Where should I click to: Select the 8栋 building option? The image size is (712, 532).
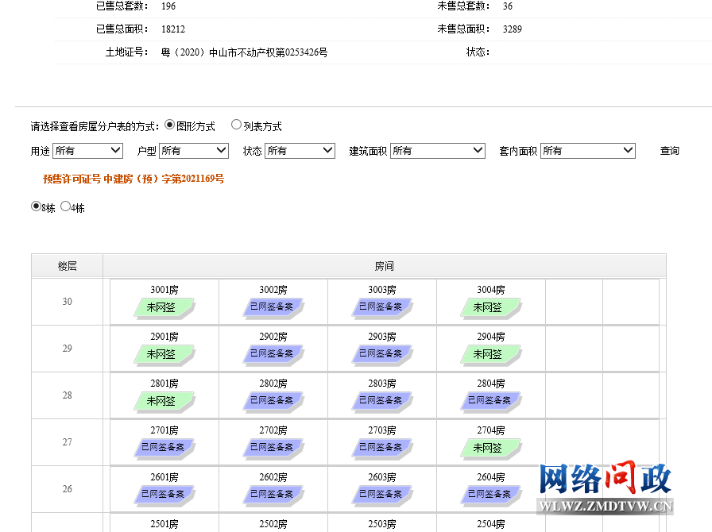pos(36,206)
